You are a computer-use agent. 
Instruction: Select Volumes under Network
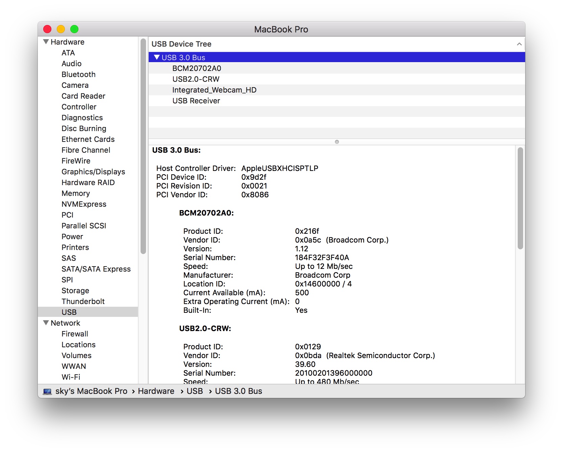point(76,355)
